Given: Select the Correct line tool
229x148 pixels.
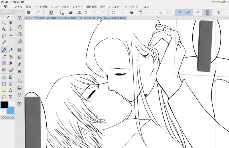Looking at the screenshot, I should 11,97.
